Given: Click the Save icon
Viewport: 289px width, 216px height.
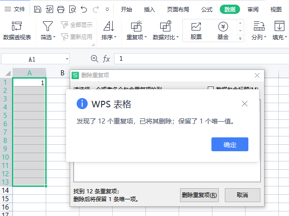Looking at the screenshot, I should point(37,9).
